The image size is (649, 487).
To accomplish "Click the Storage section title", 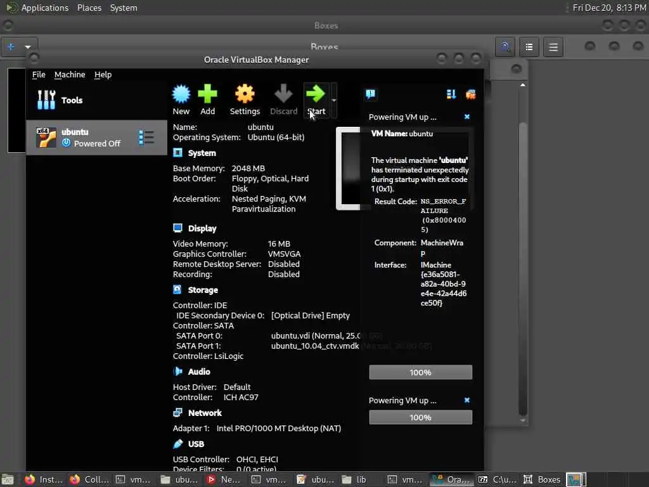I will 203,290.
